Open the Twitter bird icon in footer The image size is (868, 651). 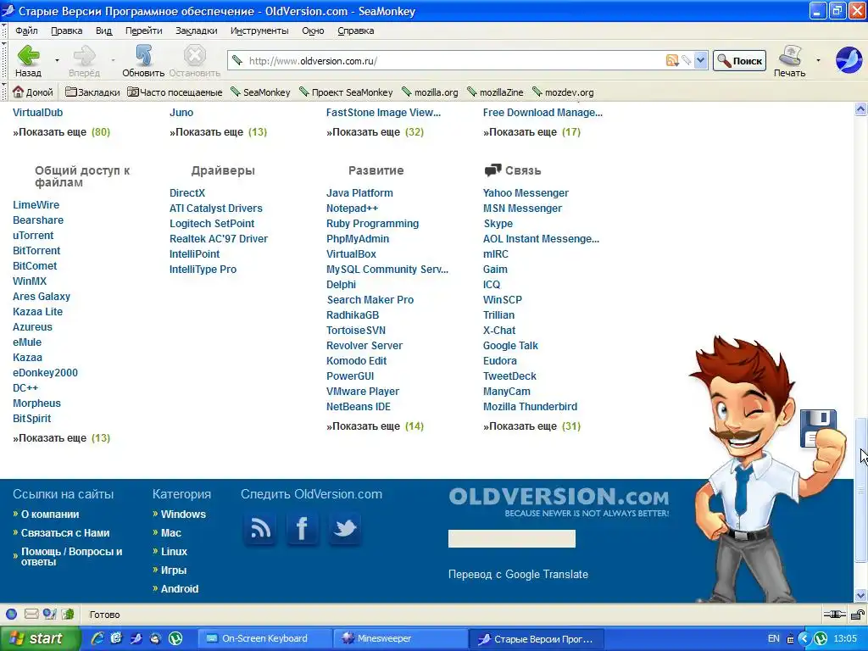345,529
